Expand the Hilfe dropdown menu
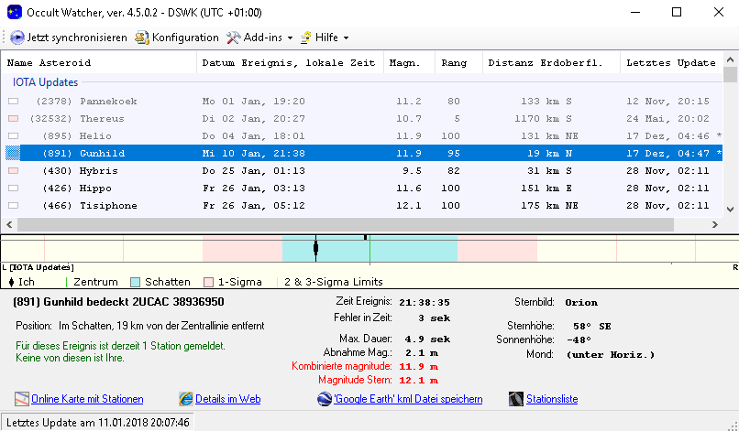Screen dimensions: 739x431 [x=324, y=38]
